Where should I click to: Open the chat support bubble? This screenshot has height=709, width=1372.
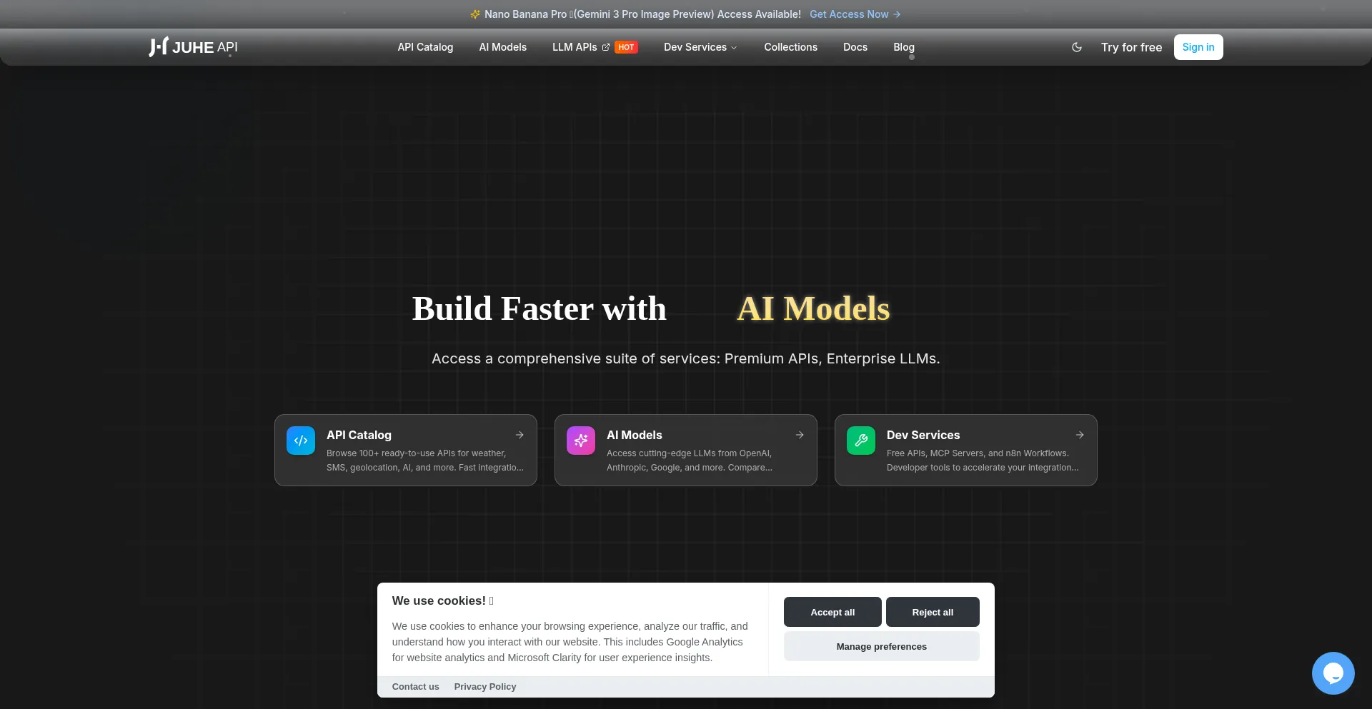pyautogui.click(x=1333, y=673)
